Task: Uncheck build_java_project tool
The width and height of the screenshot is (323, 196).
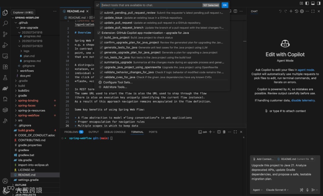Action: [x=101, y=38]
